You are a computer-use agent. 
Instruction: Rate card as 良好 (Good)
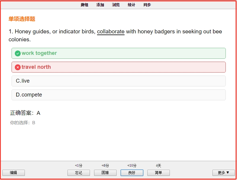(x=132, y=173)
